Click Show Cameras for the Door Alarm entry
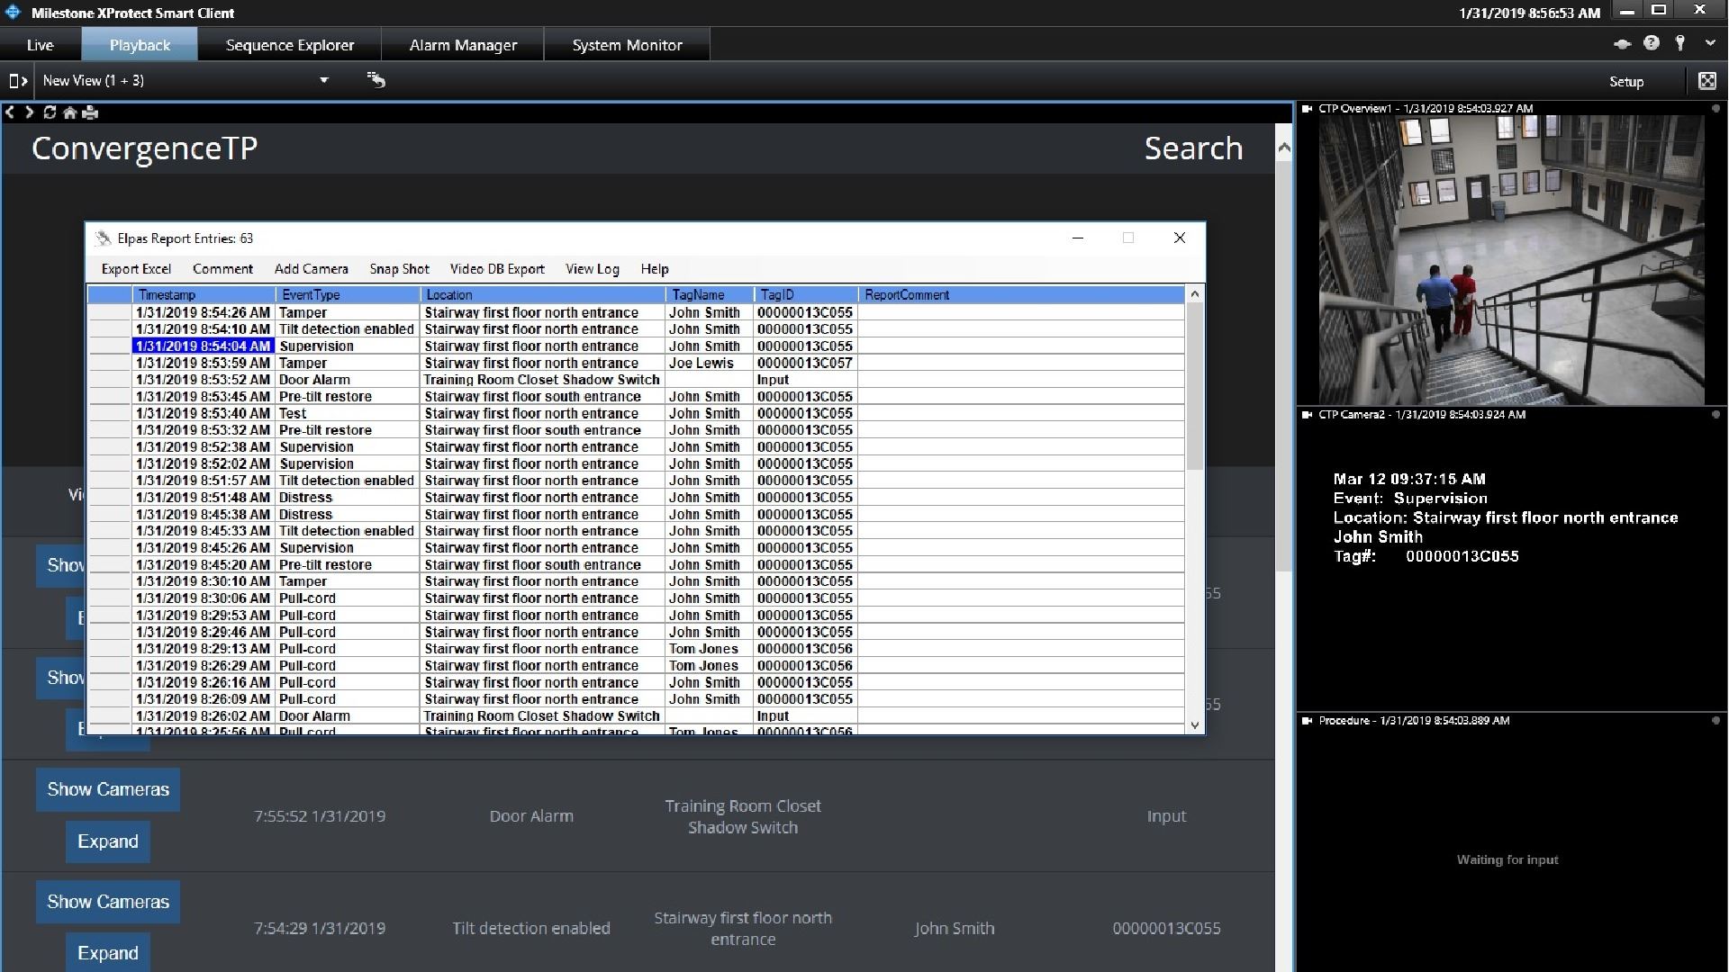1729x972 pixels. coord(108,789)
